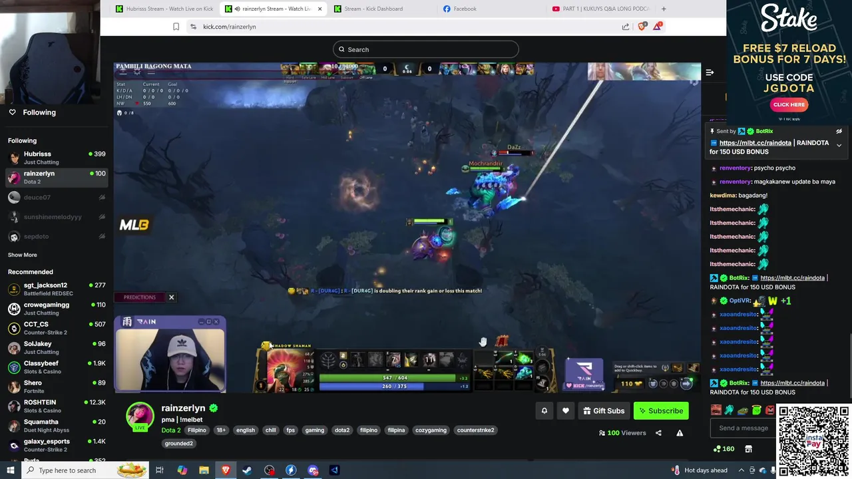The image size is (852, 479).
Task: Click the grounded2 tag
Action: [179, 443]
